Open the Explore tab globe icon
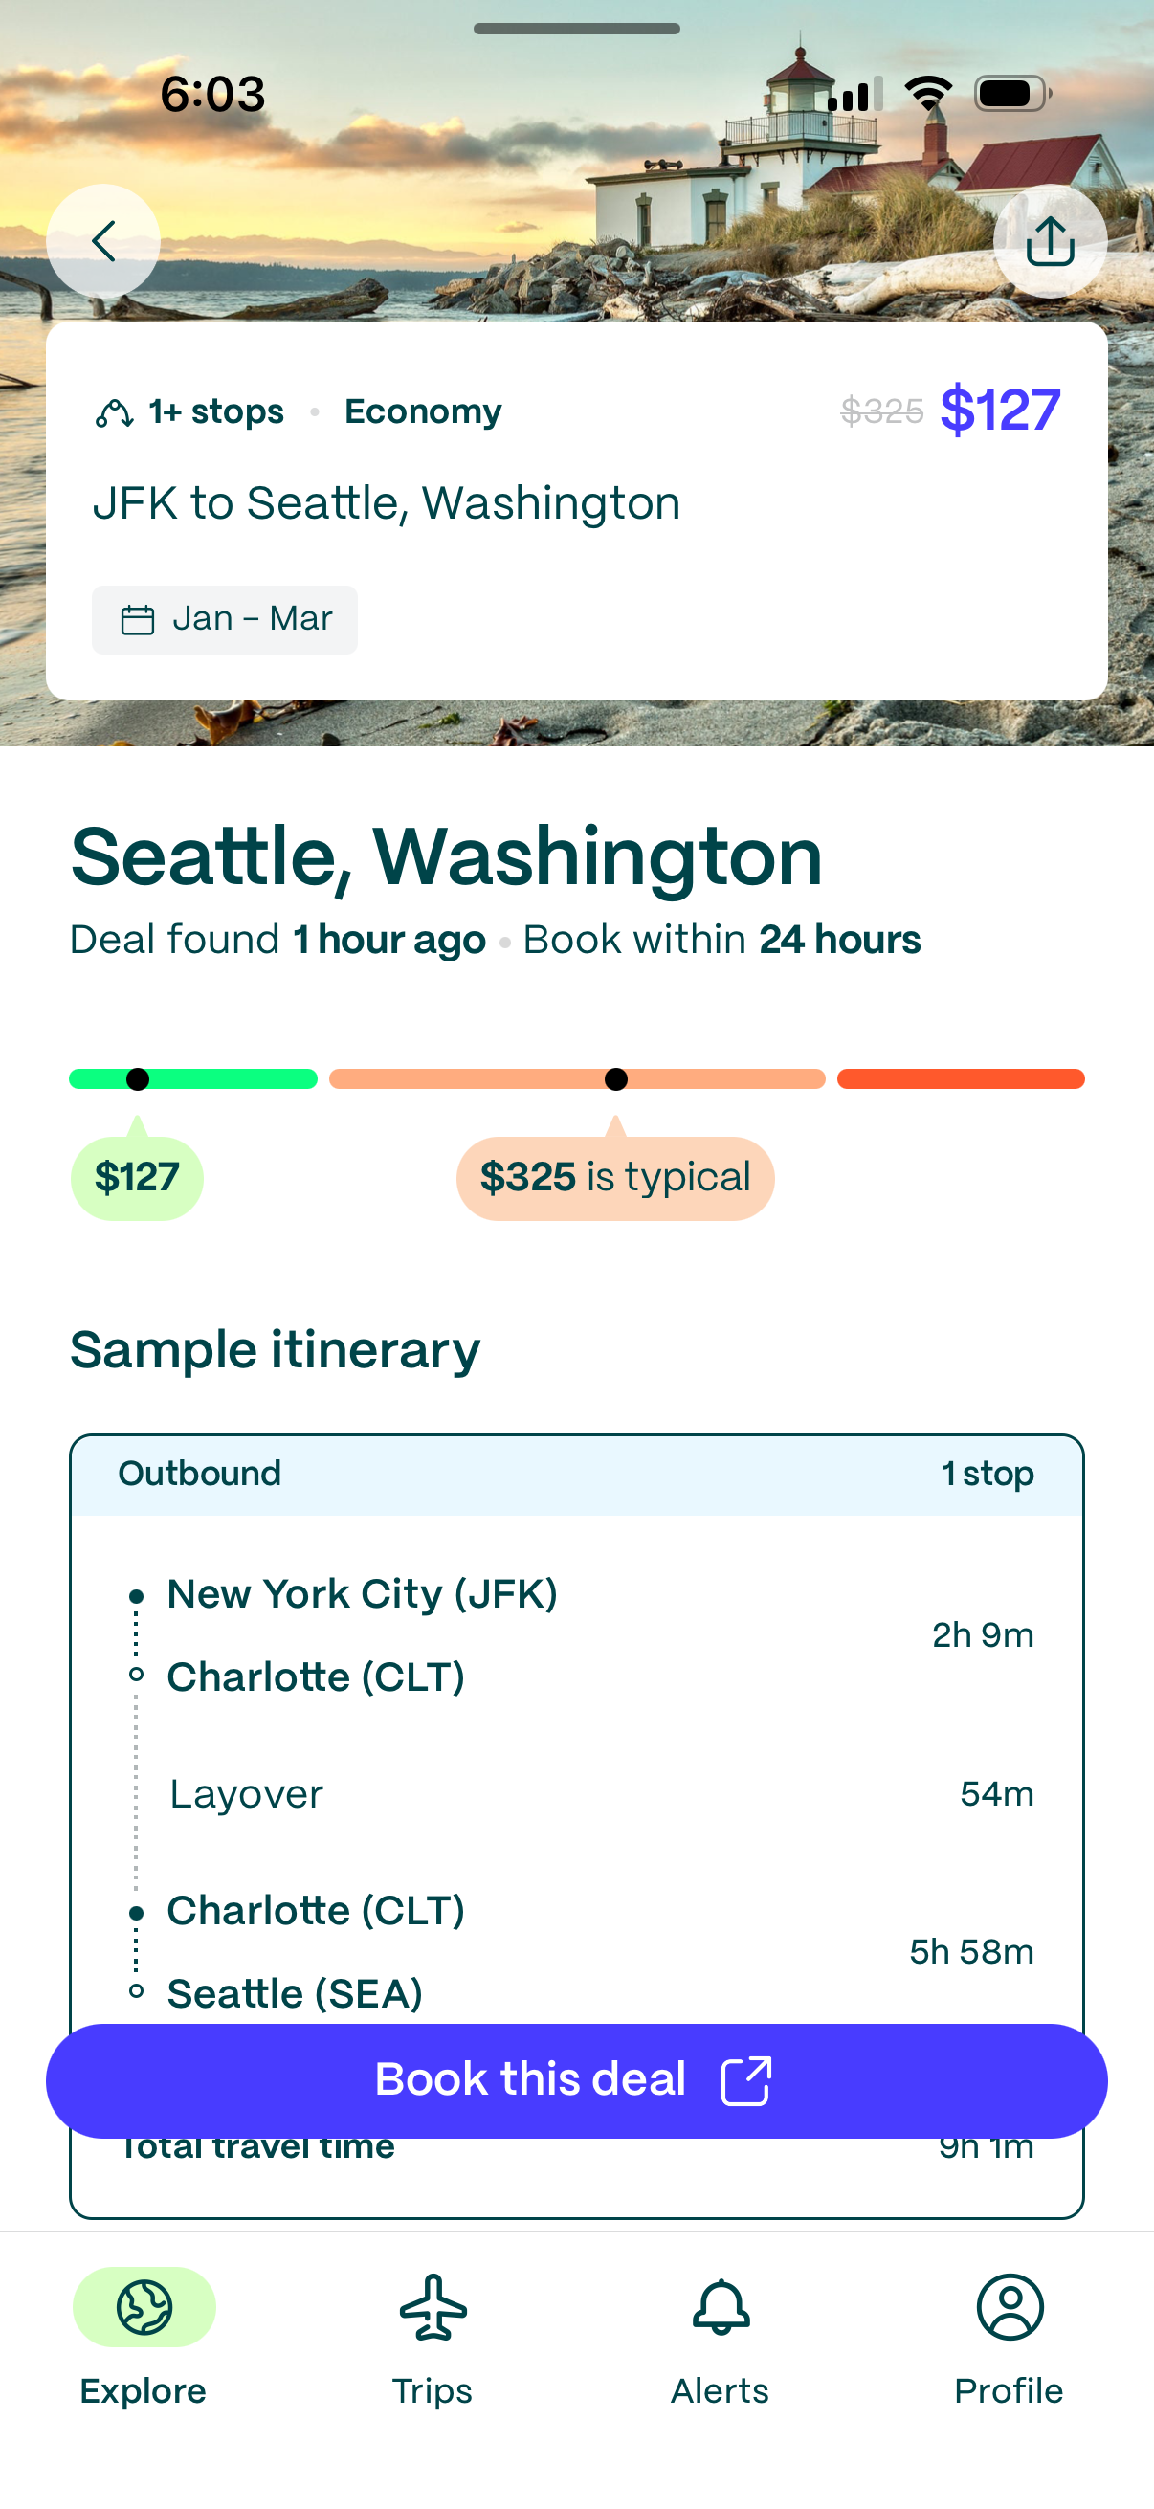1154x2509 pixels. click(x=144, y=2306)
